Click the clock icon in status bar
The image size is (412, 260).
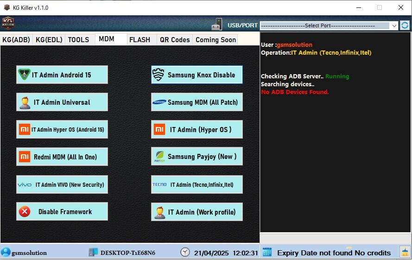185,252
